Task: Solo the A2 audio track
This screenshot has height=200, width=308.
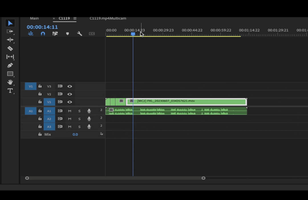Action: (x=79, y=119)
